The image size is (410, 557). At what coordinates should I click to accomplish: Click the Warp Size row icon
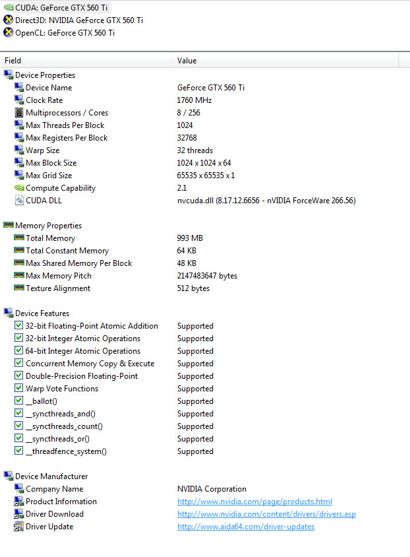coord(19,150)
